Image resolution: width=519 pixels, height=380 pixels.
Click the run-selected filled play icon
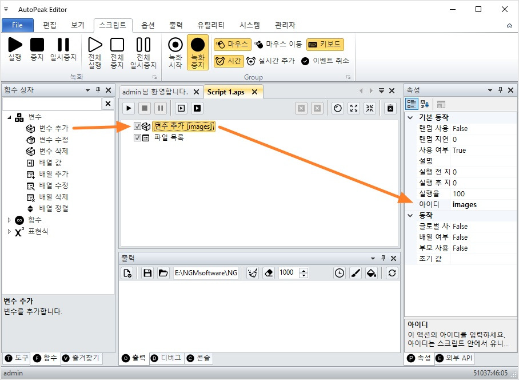tap(197, 108)
